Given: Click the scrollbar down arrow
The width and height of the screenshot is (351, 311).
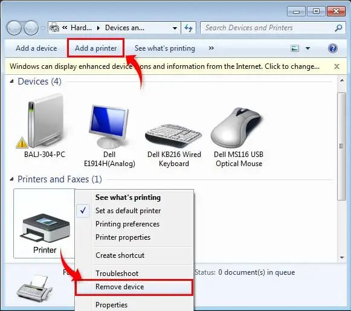Looking at the screenshot, I should pos(342,258).
